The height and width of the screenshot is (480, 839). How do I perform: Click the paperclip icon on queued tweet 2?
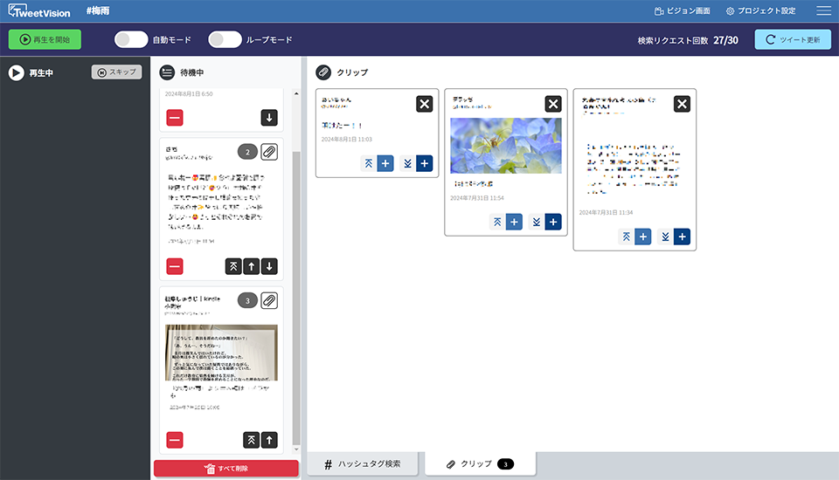pos(269,152)
